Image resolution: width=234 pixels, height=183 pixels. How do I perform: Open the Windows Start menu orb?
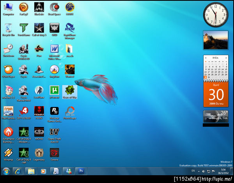[6, 171]
